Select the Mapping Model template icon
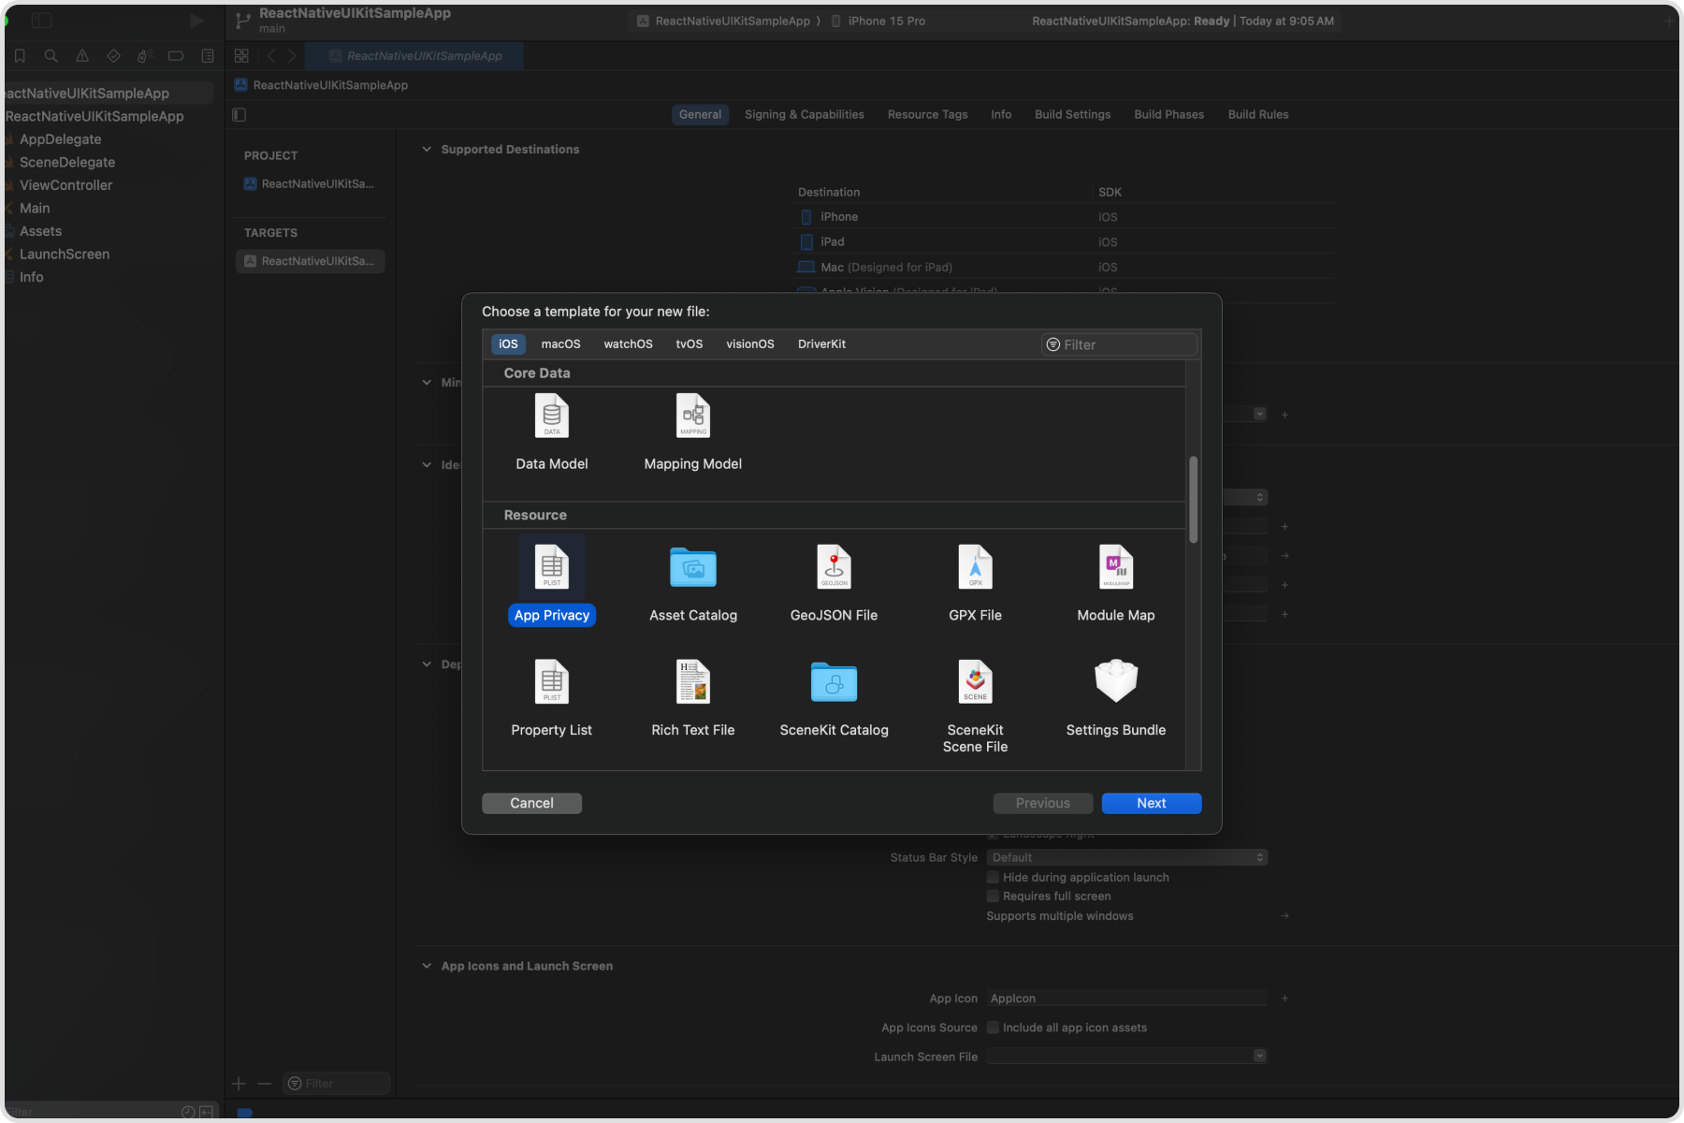Screen dimensions: 1684x1123 coord(693,416)
